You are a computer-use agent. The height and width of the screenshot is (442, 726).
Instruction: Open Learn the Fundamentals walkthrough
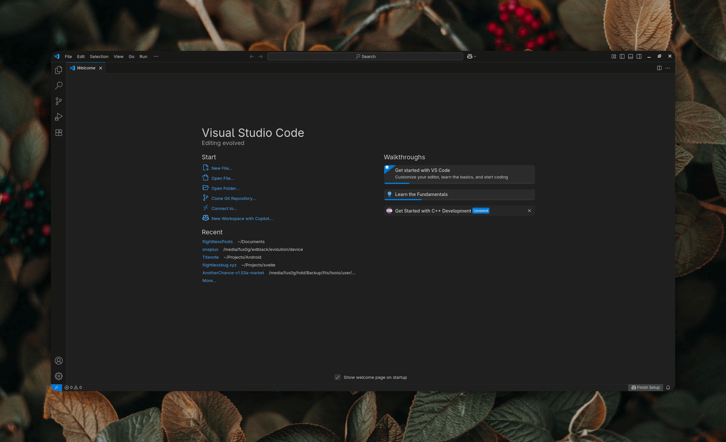click(459, 194)
